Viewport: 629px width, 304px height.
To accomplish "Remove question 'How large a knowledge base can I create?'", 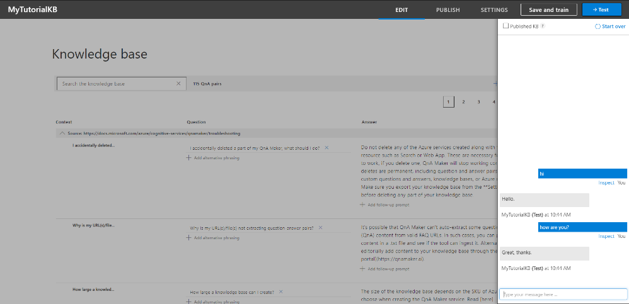I will (281, 292).
